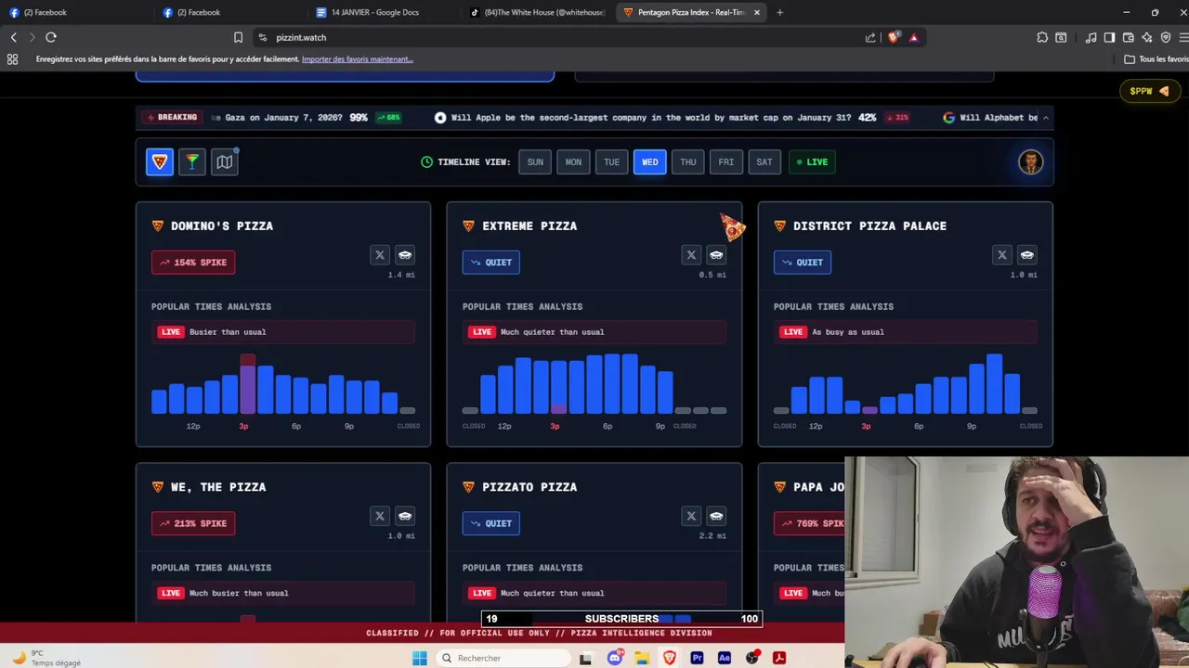Open District Pizza Palace car icon

(x=1027, y=254)
